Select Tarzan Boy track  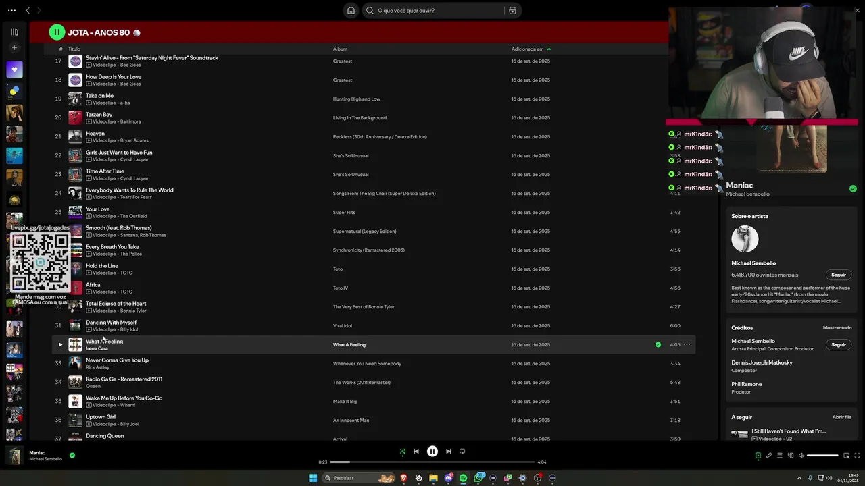[99, 115]
